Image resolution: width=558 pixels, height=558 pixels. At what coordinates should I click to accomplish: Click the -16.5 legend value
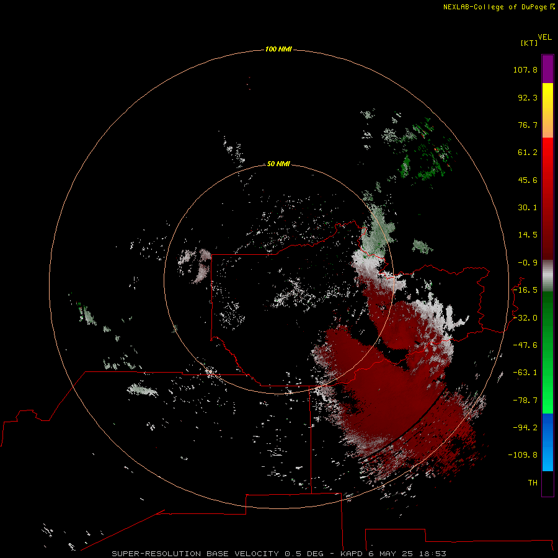pos(525,290)
